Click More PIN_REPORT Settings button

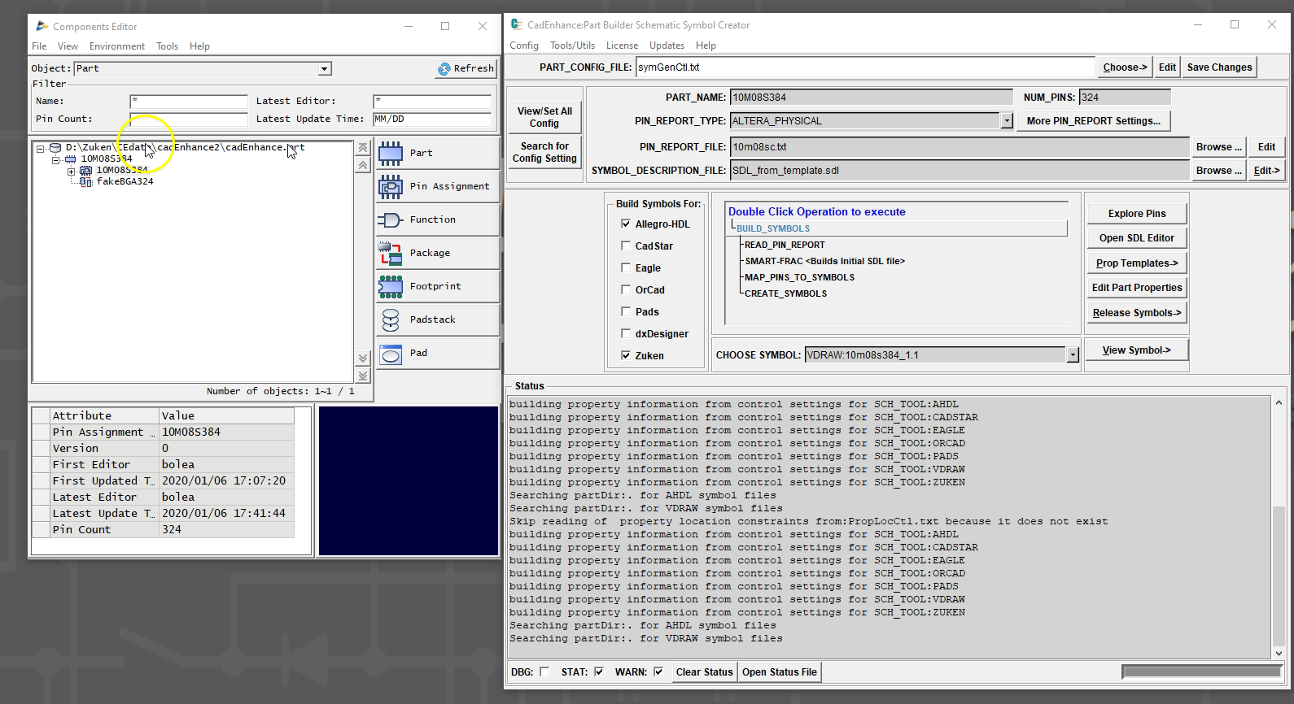(1094, 121)
